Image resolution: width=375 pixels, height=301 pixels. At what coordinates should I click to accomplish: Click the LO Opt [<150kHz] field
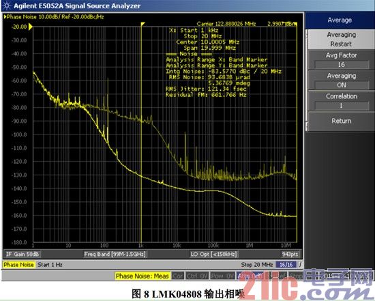coord(213,255)
